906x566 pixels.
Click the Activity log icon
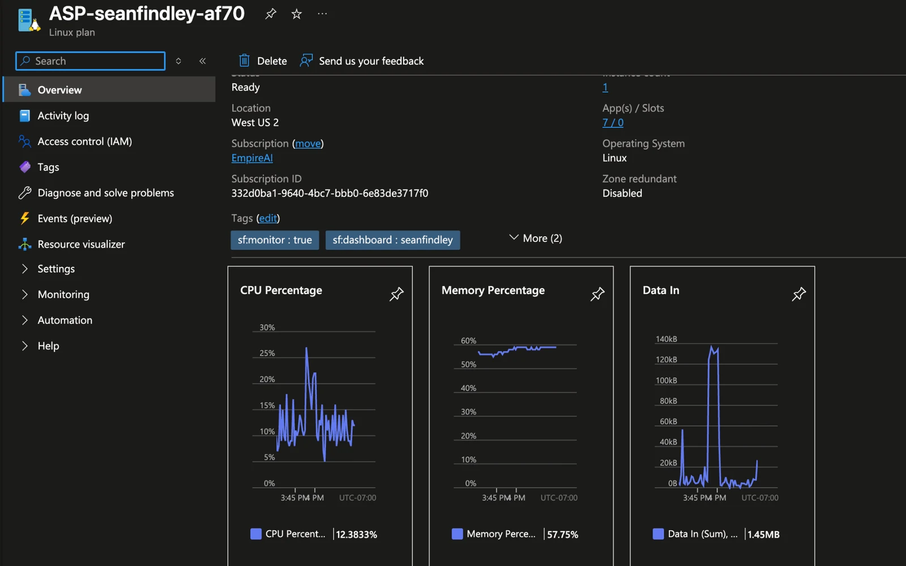point(24,115)
